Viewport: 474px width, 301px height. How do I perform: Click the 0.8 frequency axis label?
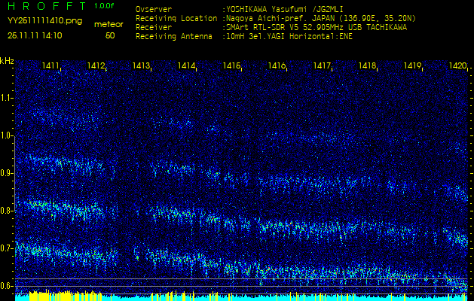7,211
